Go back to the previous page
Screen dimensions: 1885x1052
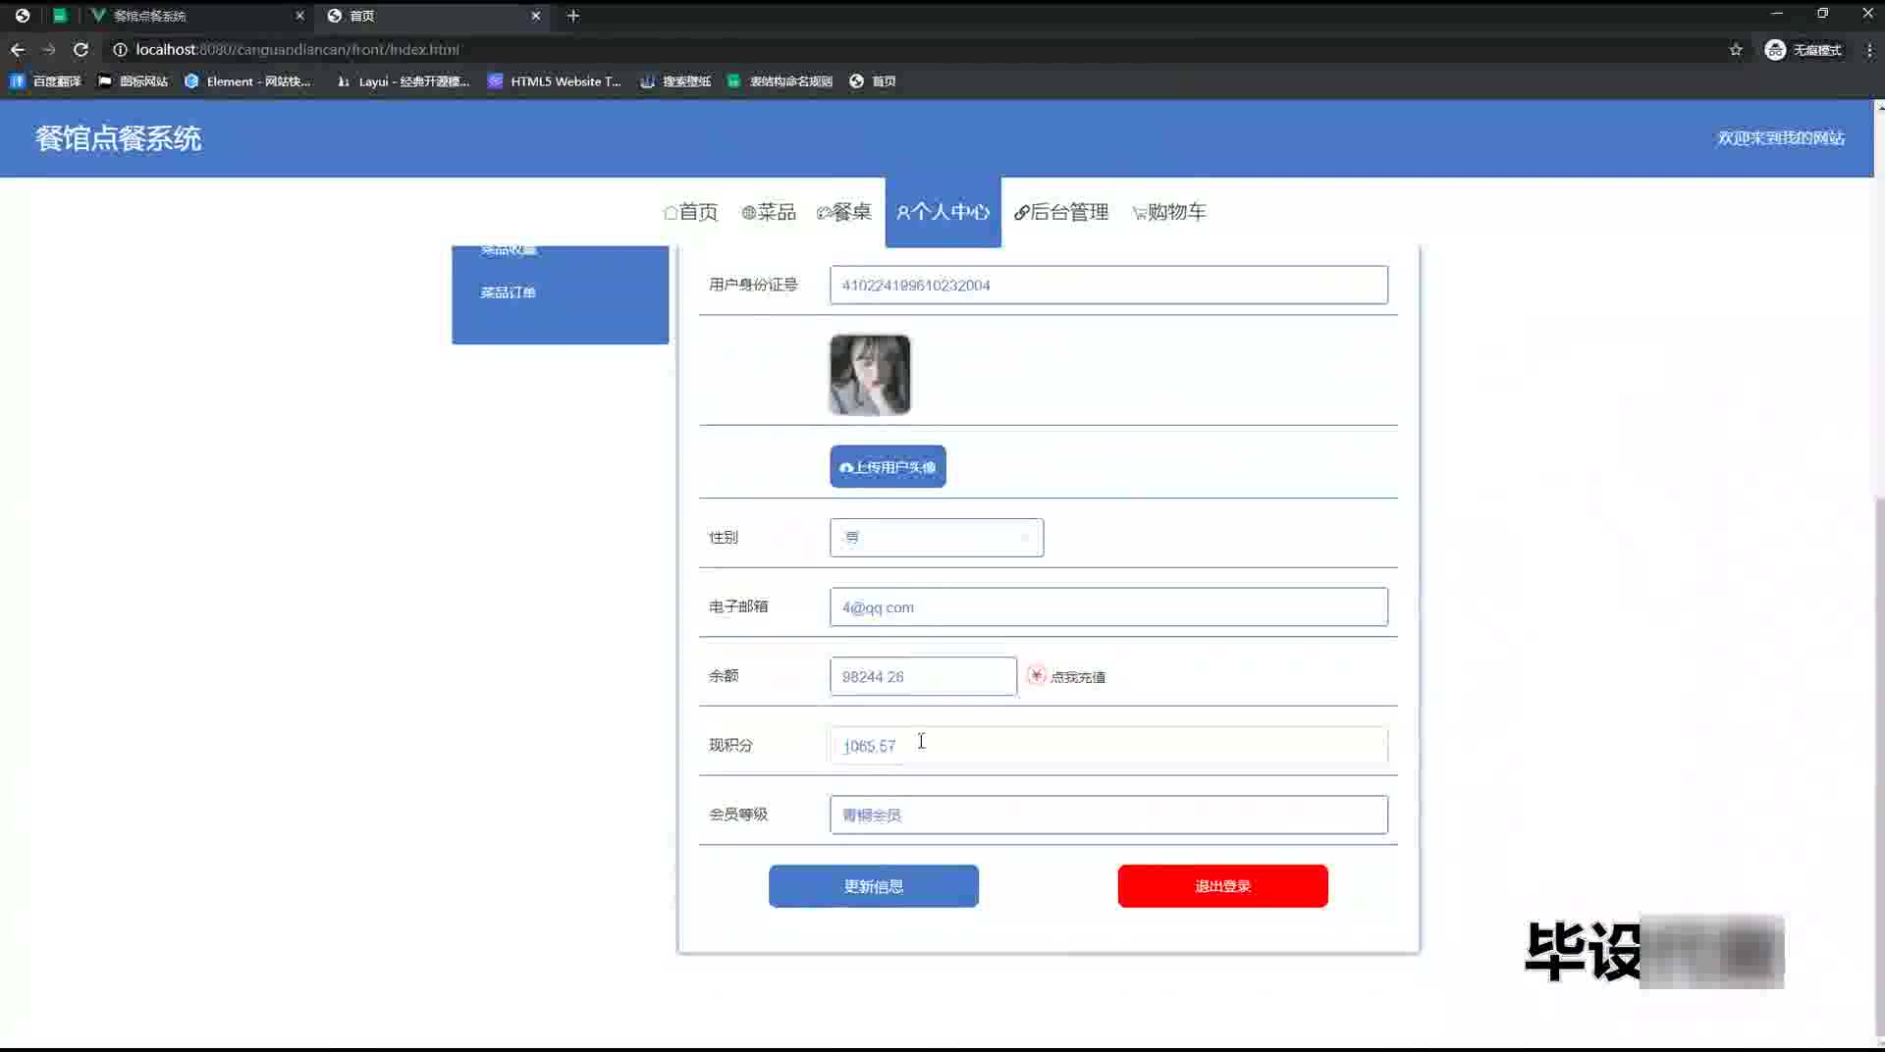(18, 49)
